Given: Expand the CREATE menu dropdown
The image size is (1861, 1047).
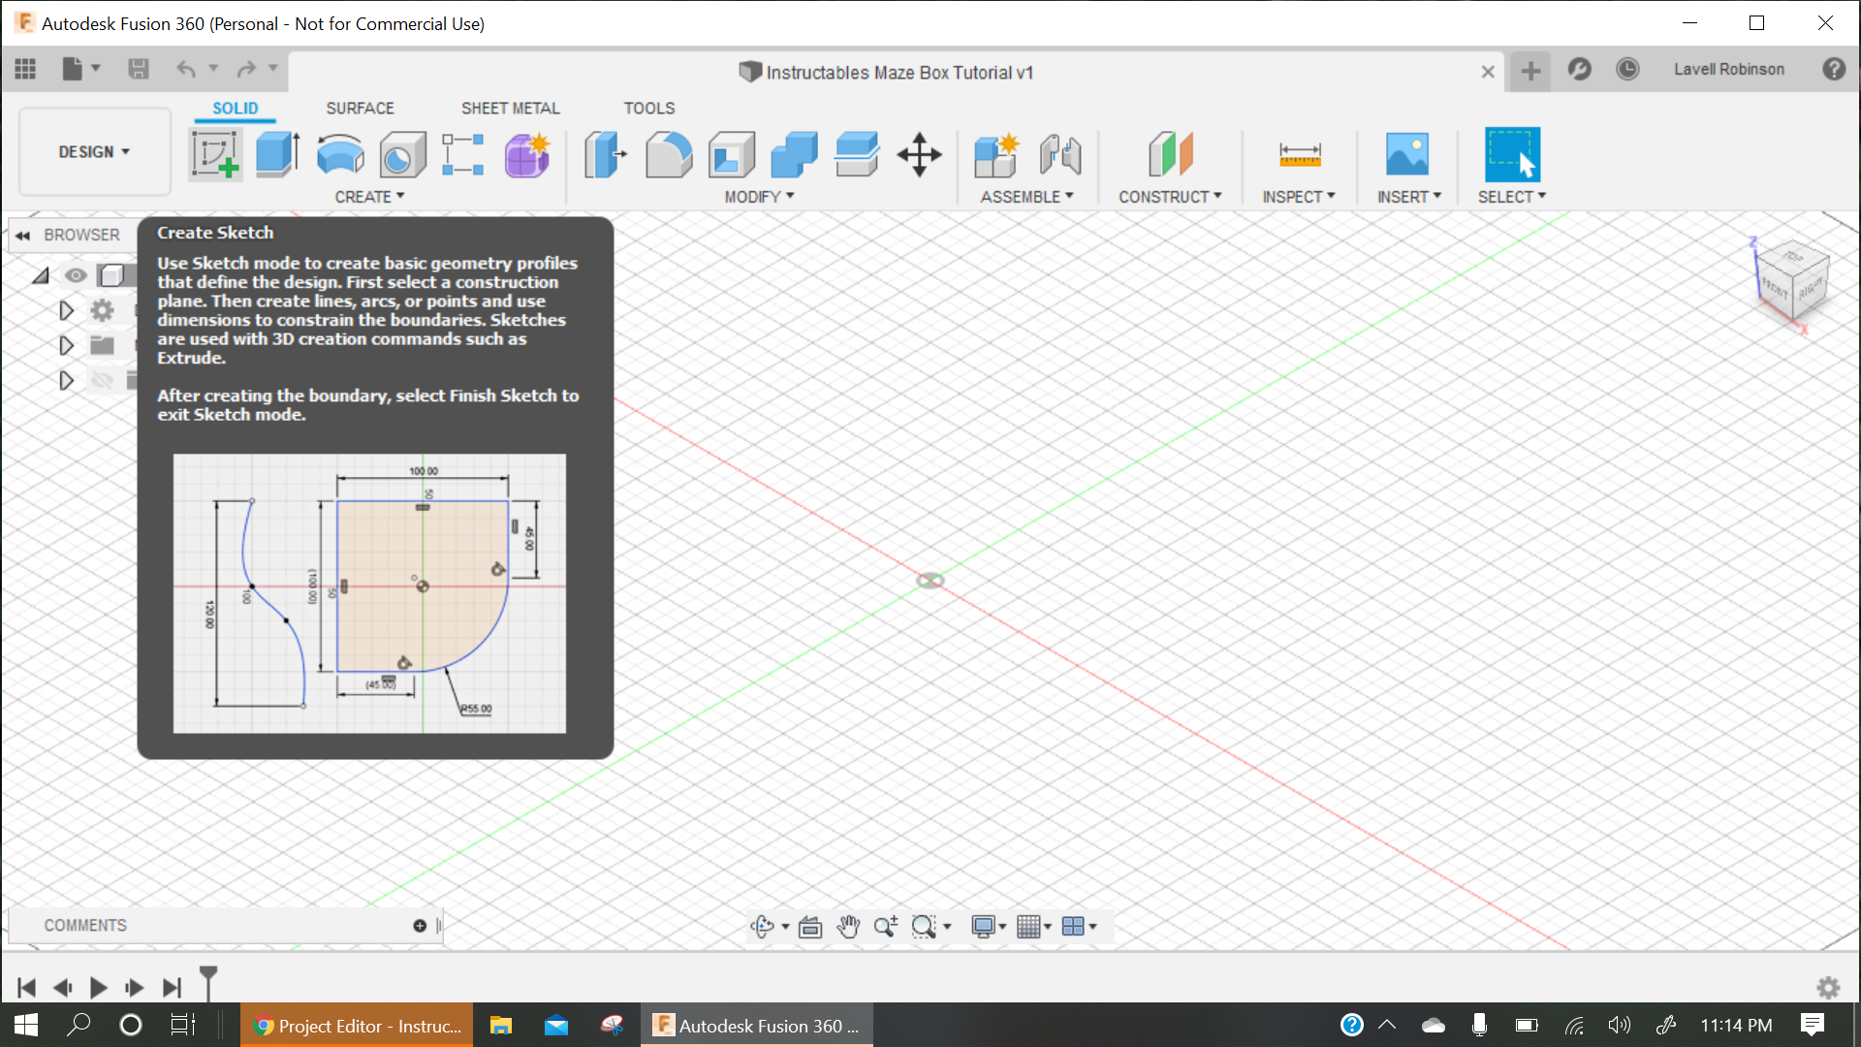Looking at the screenshot, I should (369, 197).
